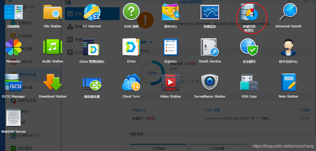Screen dimensions: 316x151
Task: Open 更新和还原 in Control Panel
Action: pyautogui.click(x=27, y=100)
